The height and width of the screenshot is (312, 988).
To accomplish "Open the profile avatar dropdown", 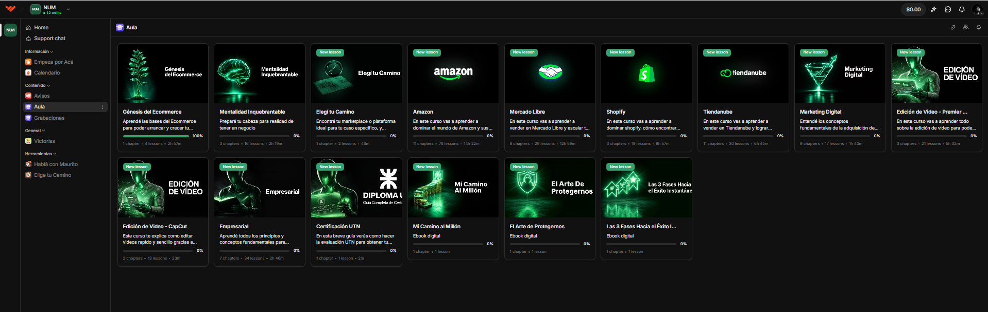I will tap(977, 9).
